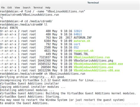Open the Terminal menu
140x107 pixels.
(38, 8)
